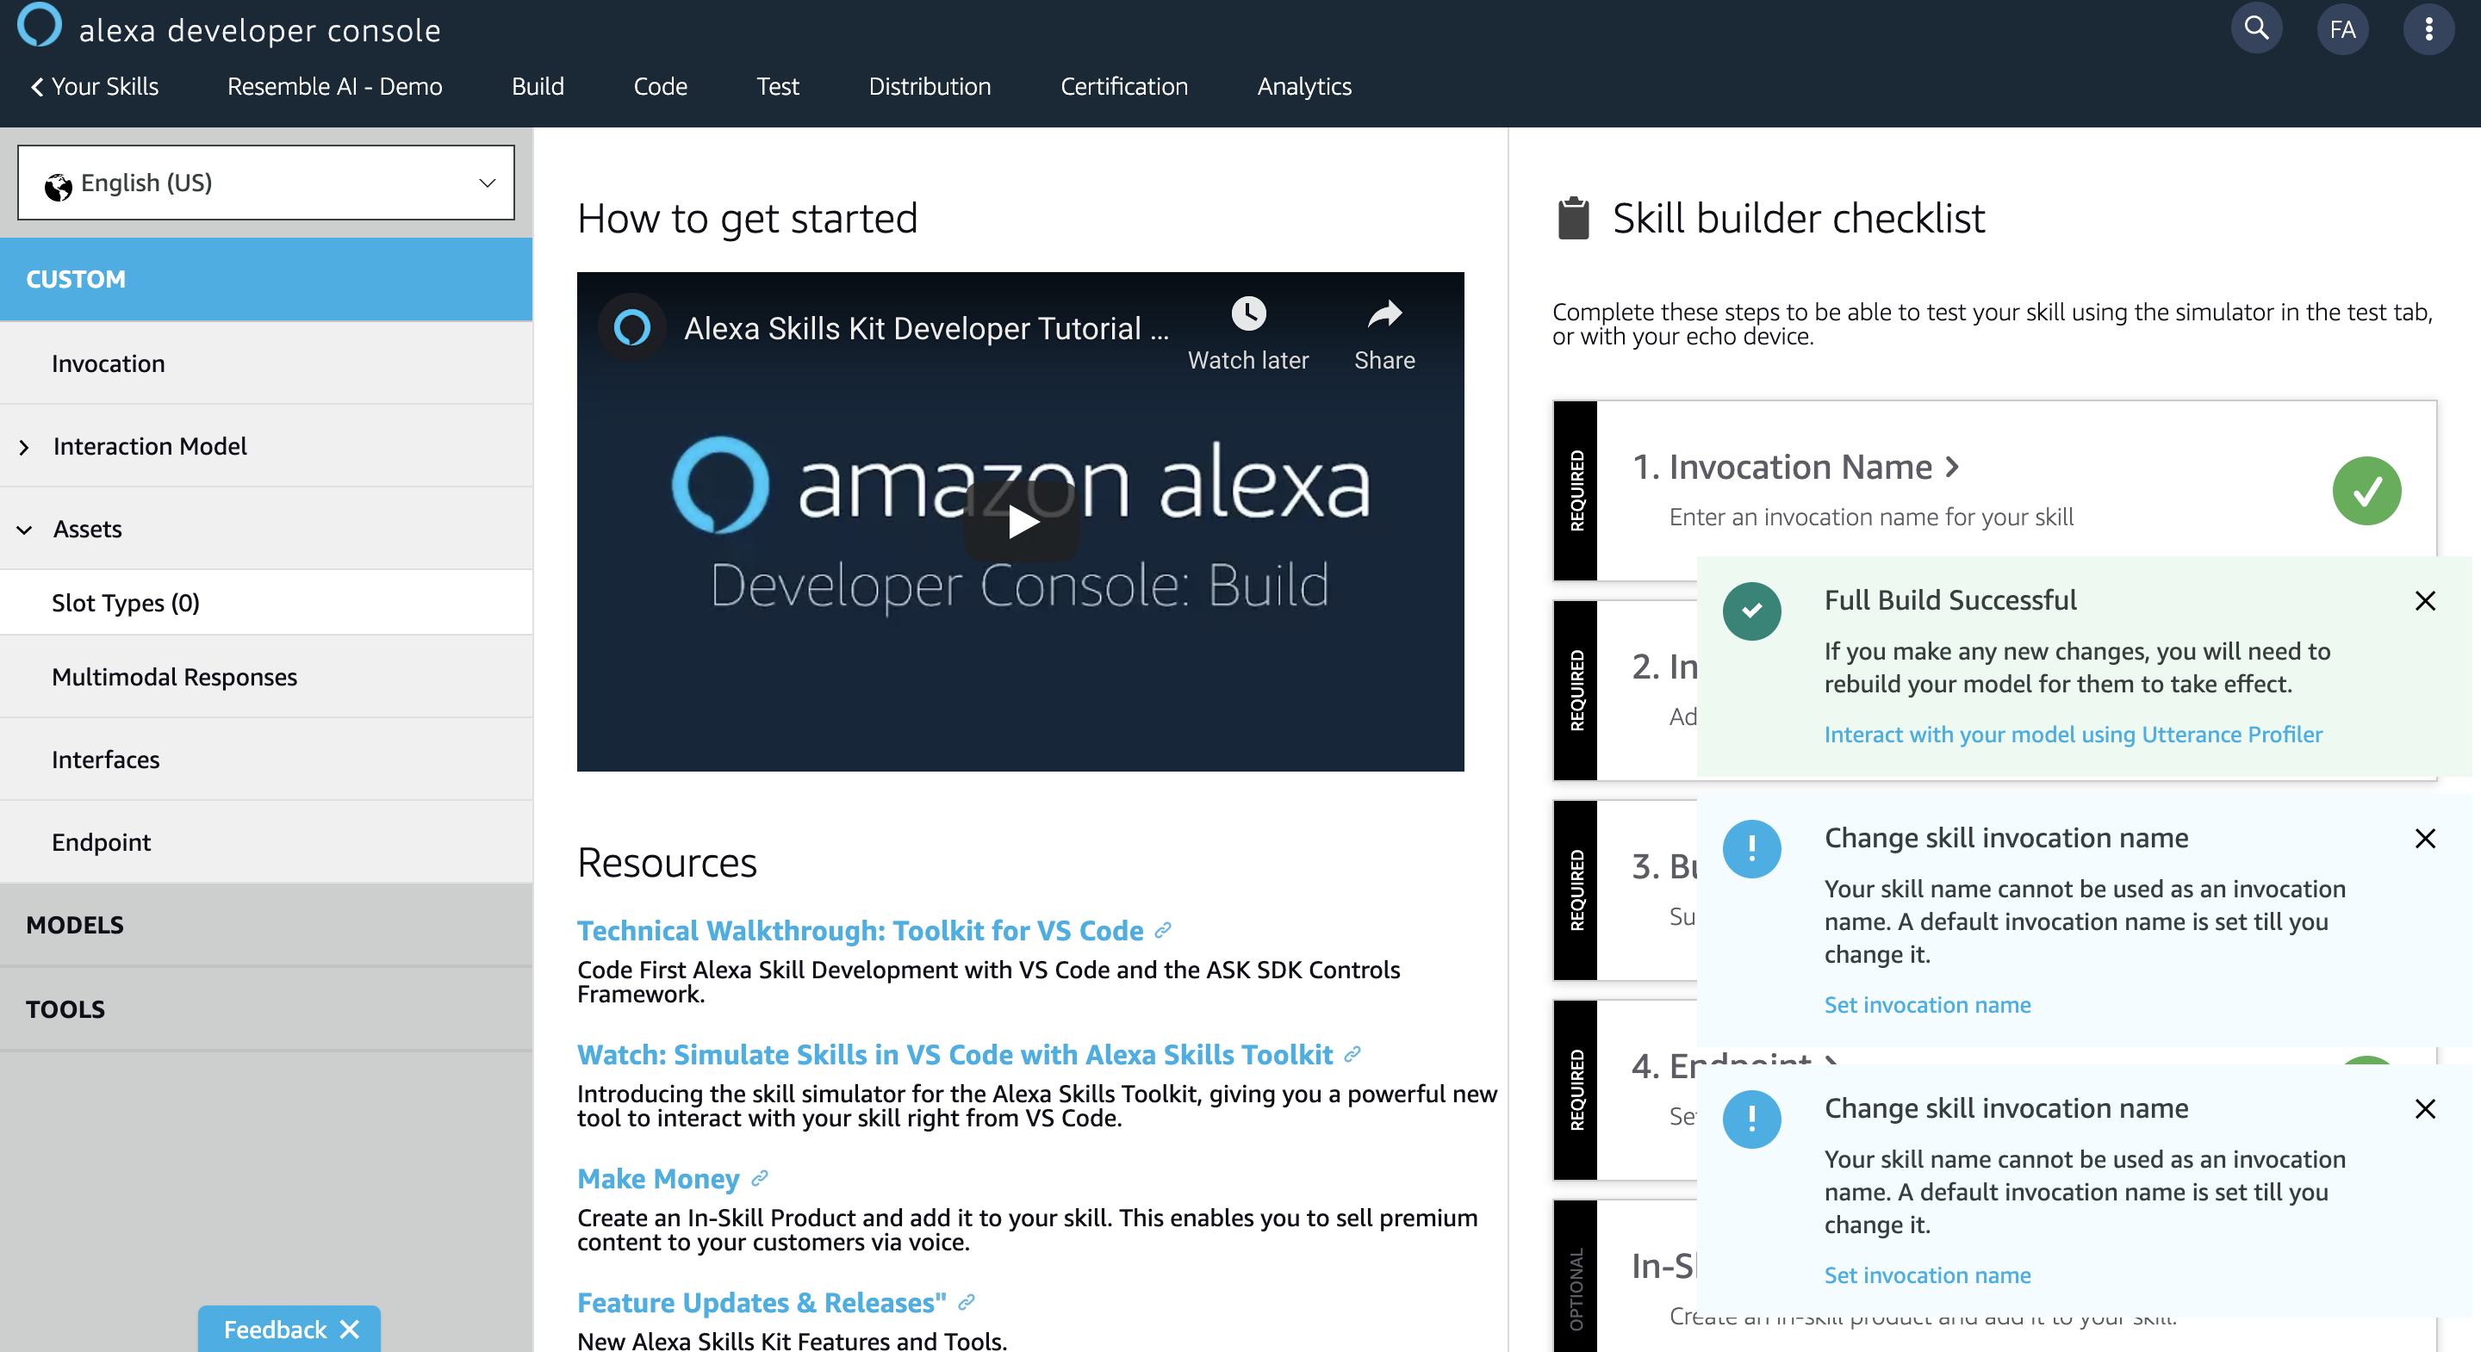
Task: Click the video channel Alexa avatar
Action: 631,328
